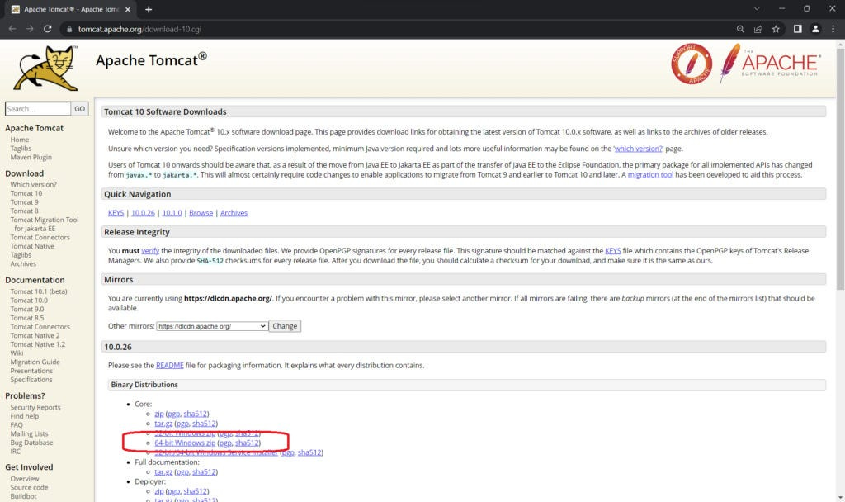Click the Tomcat cat logo
The image size is (845, 502).
coord(46,68)
